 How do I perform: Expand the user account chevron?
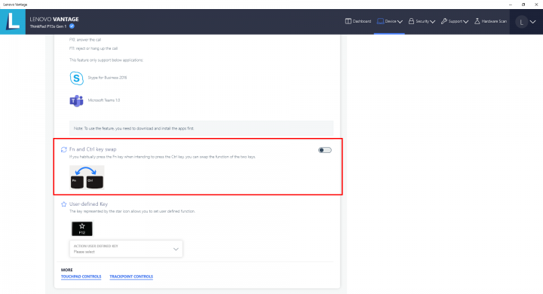pos(533,22)
